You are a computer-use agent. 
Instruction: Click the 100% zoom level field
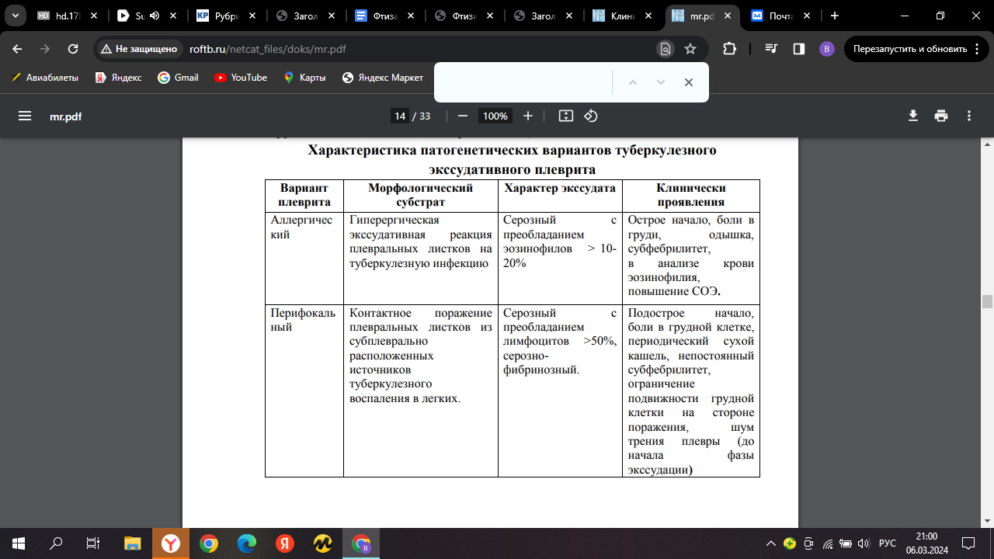click(x=495, y=116)
